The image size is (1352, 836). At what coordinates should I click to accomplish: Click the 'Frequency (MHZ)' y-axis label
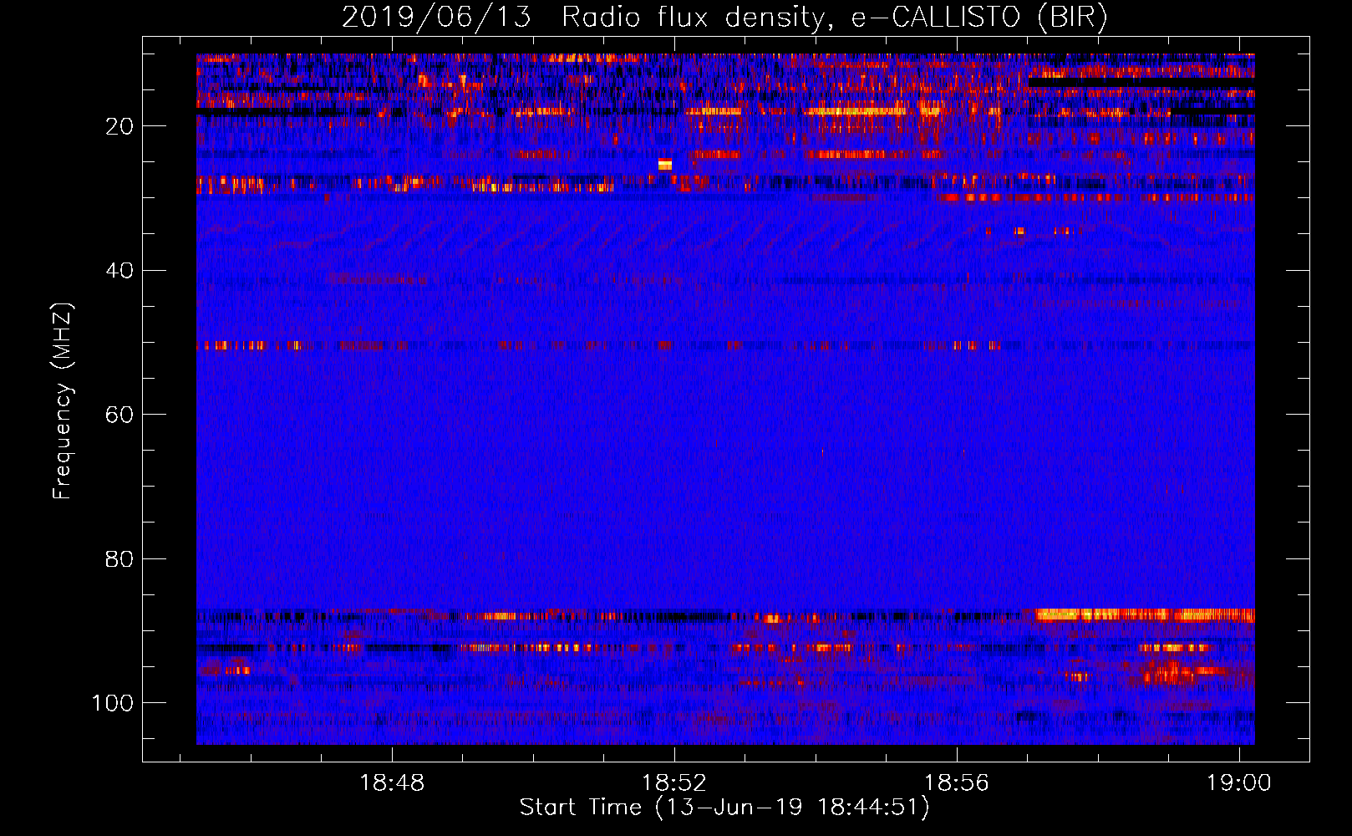click(x=63, y=401)
